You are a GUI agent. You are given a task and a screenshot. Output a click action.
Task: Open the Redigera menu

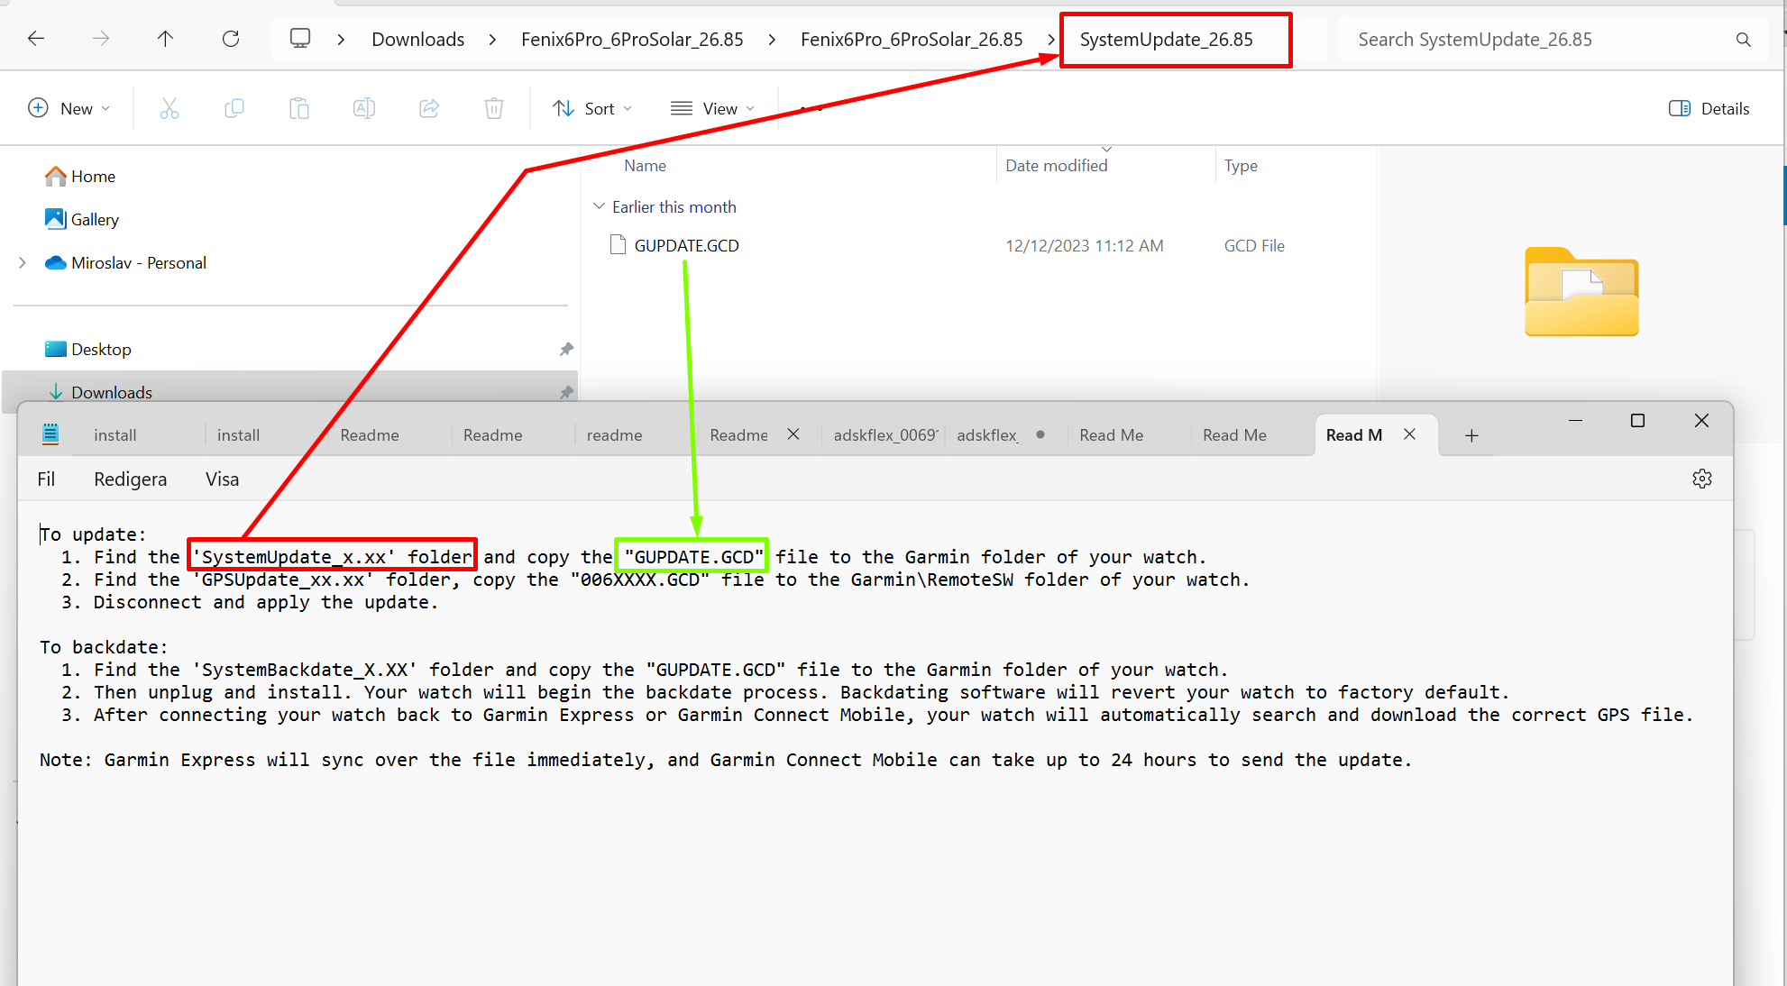click(x=131, y=479)
